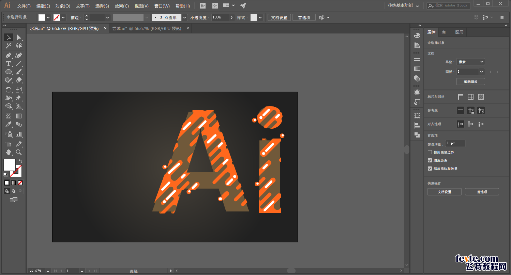Select the Gradient tool
The width and height of the screenshot is (511, 275).
pyautogui.click(x=19, y=116)
